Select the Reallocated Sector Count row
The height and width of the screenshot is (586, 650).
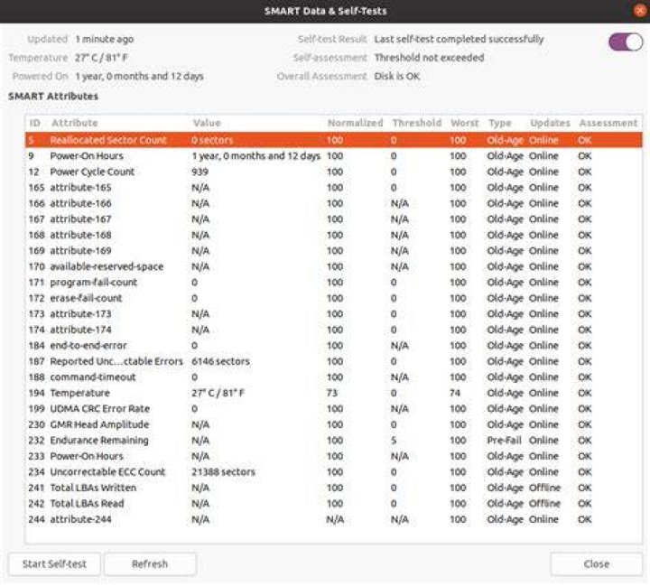click(x=334, y=140)
